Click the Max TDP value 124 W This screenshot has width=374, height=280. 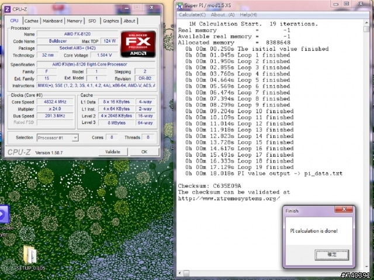109,41
